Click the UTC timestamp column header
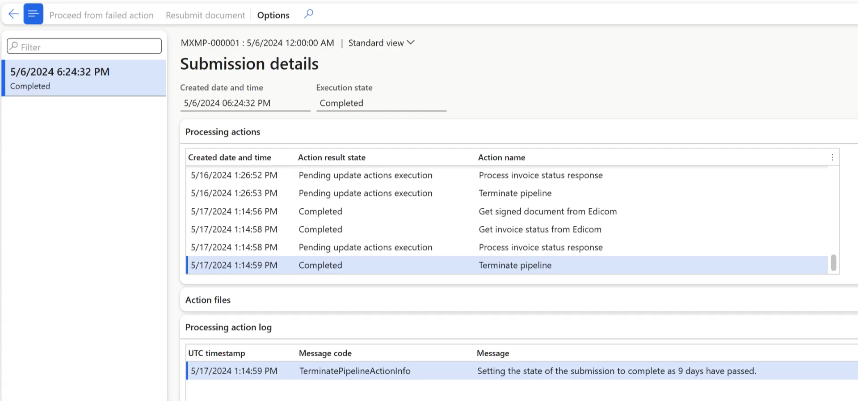 [x=217, y=353]
